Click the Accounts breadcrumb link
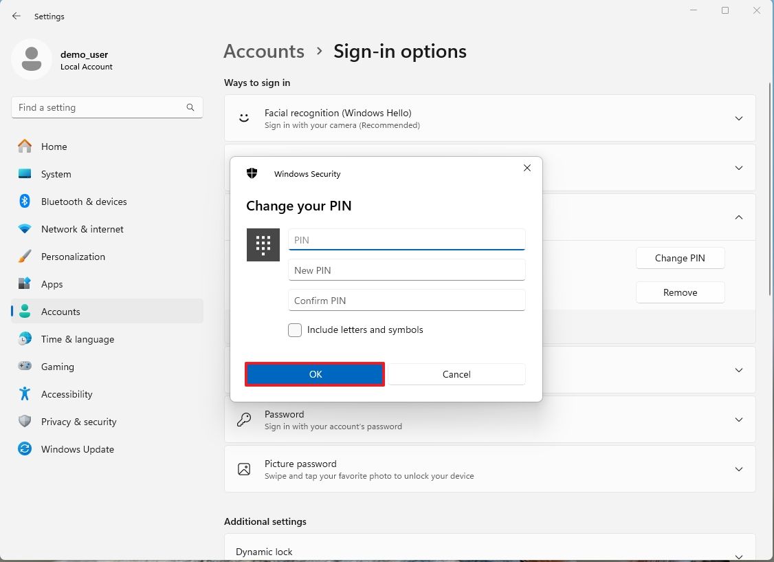The height and width of the screenshot is (562, 774). (x=264, y=51)
